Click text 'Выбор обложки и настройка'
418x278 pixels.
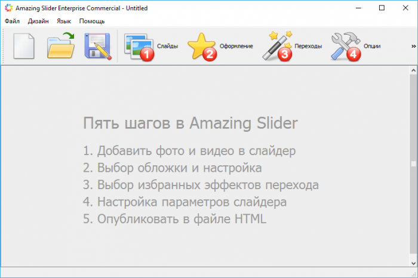pos(179,168)
